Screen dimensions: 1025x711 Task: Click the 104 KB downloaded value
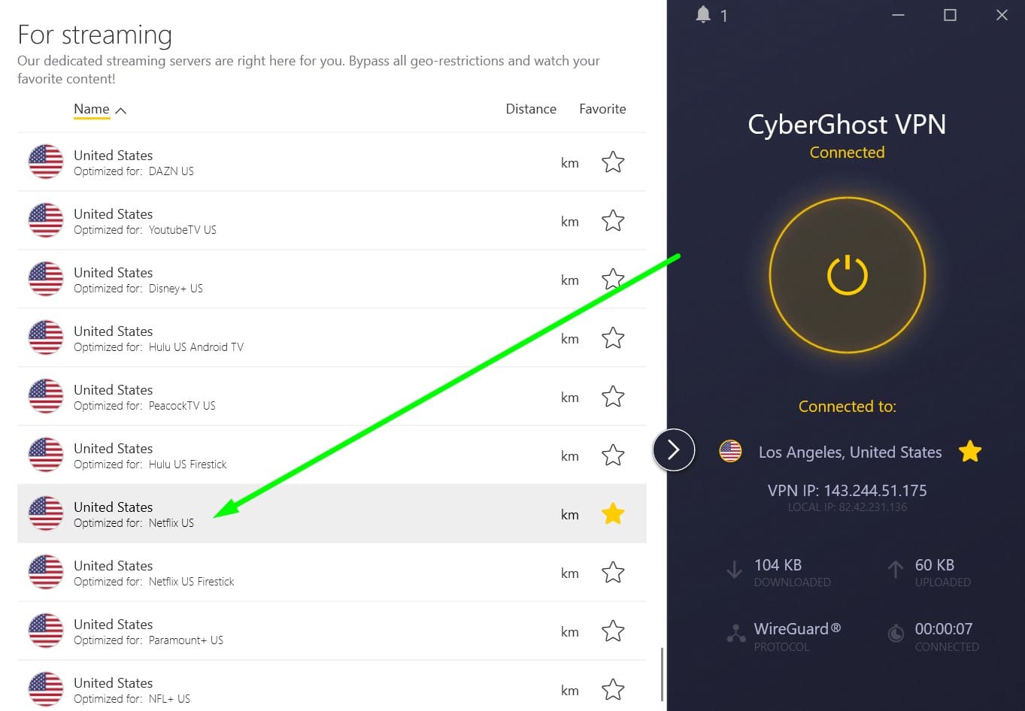click(x=778, y=565)
